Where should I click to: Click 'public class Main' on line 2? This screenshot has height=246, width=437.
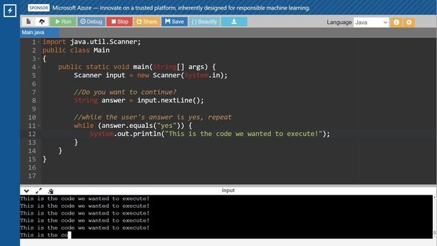tap(76, 50)
